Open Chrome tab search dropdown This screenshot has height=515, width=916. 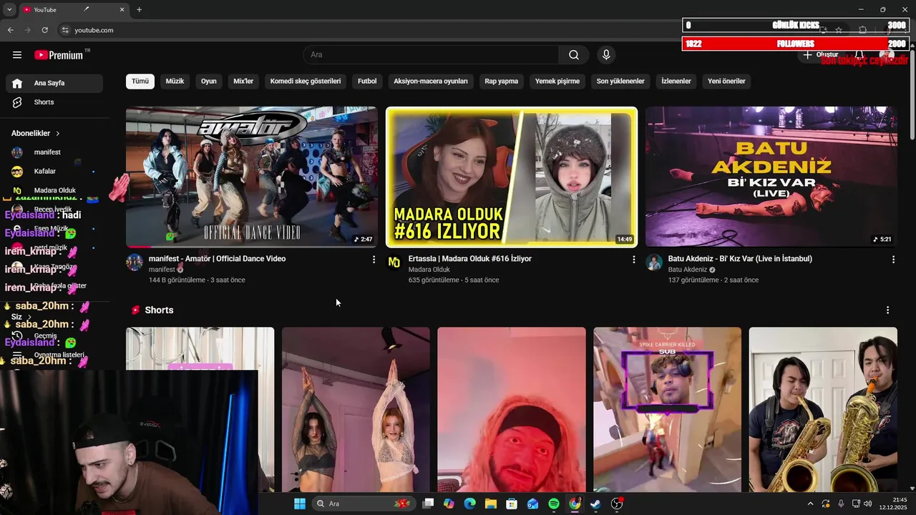click(9, 10)
